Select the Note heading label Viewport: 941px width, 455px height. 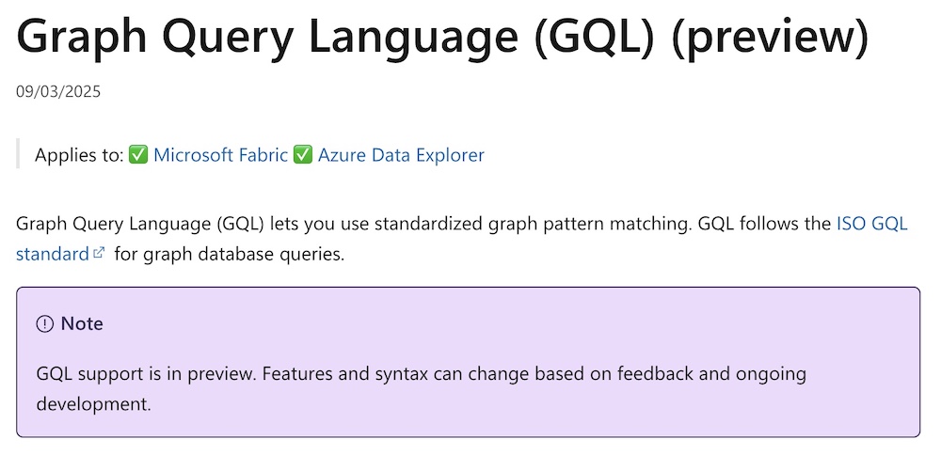coord(82,323)
